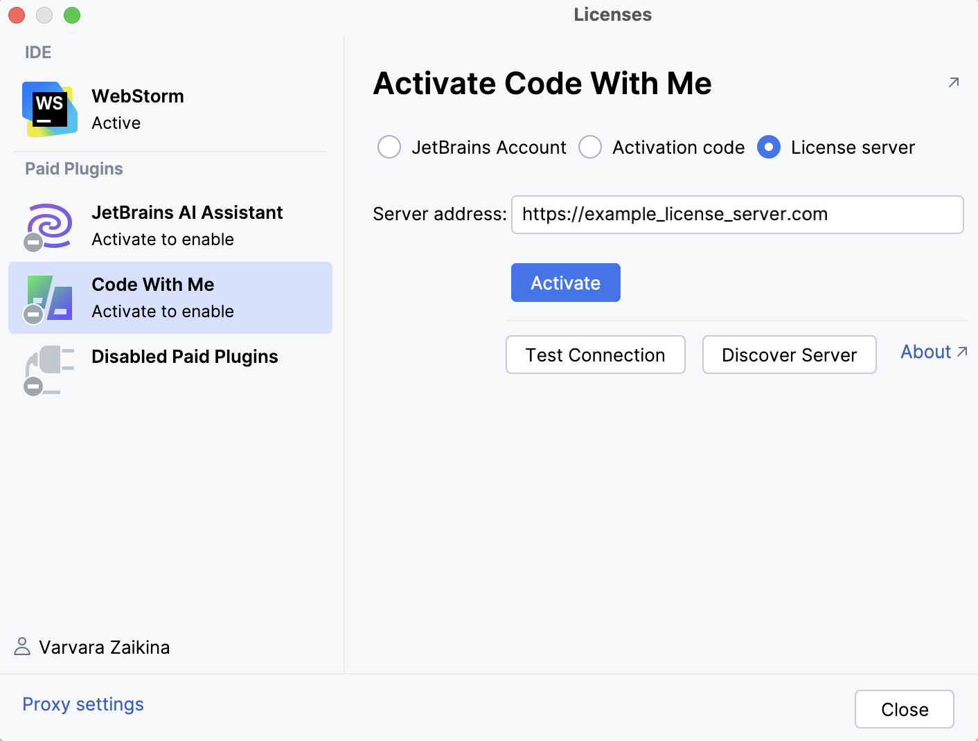Click the external link arrow near the heading
Screen dimensions: 978x741
click(954, 82)
